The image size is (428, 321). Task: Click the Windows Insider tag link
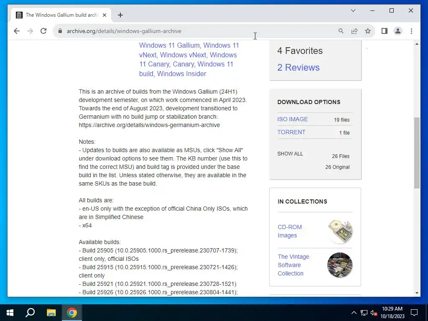[x=181, y=74]
